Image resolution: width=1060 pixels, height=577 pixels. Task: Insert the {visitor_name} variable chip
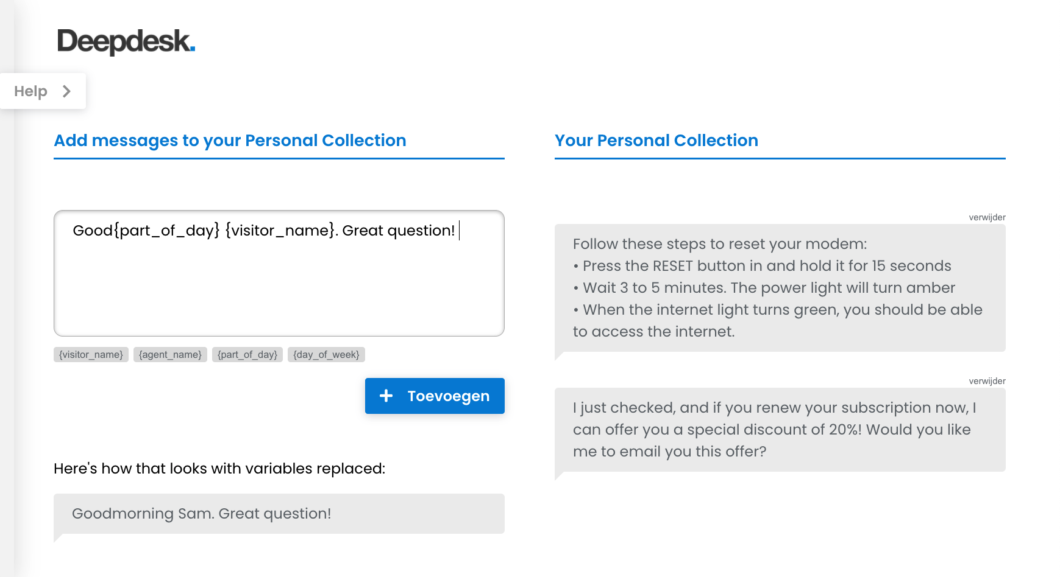[91, 355]
